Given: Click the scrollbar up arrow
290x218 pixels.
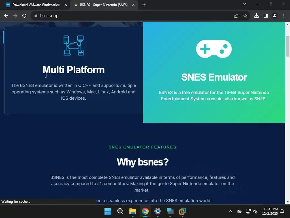Looking at the screenshot, I should pyautogui.click(x=287, y=24).
